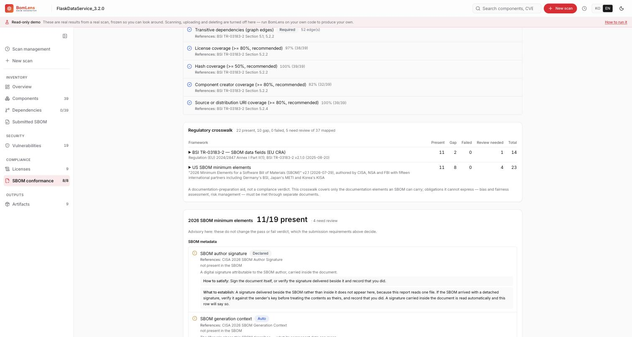Image resolution: width=632 pixels, height=337 pixels.
Task: Click the Vulnerabilities shield icon
Action: click(x=8, y=146)
